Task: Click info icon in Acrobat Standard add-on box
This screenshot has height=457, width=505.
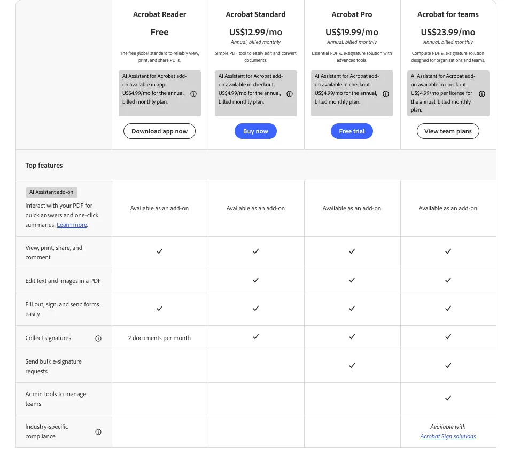Action: [x=290, y=94]
